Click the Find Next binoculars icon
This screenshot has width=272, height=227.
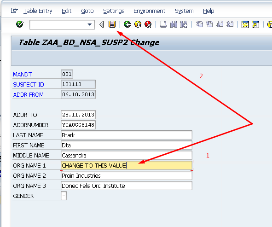point(184,24)
